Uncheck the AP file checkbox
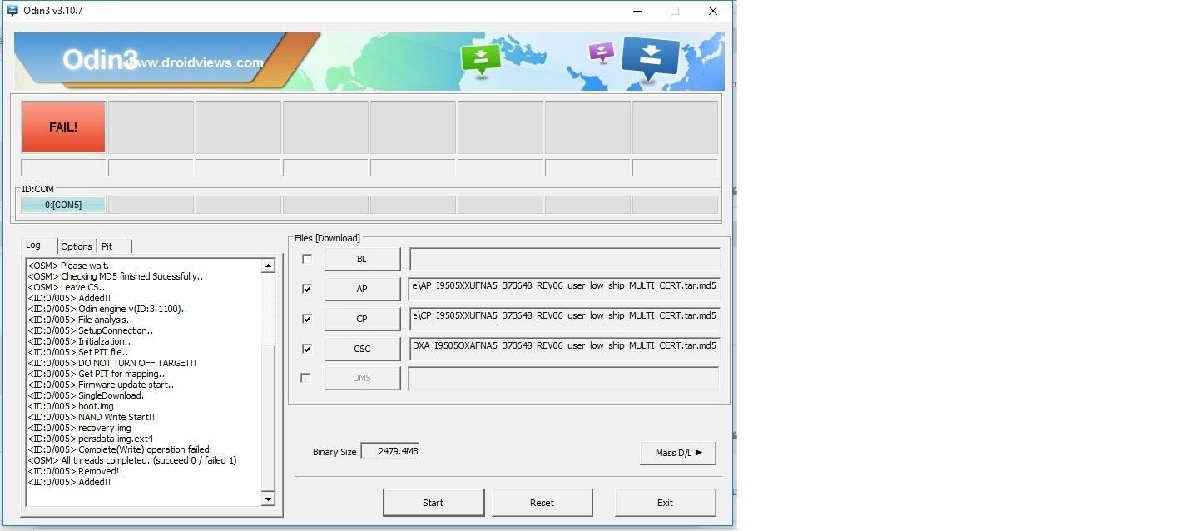 pyautogui.click(x=307, y=289)
